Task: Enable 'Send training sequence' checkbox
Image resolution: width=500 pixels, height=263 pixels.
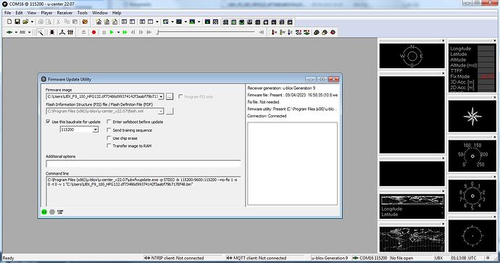Action: pos(109,130)
